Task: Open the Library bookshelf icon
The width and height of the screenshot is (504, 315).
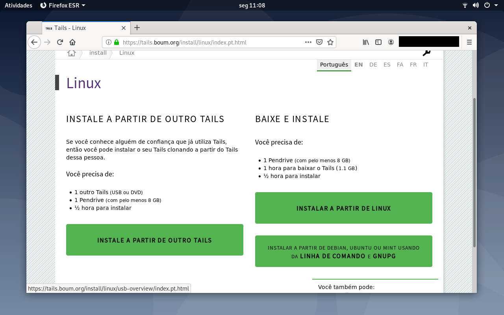Action: point(366,42)
